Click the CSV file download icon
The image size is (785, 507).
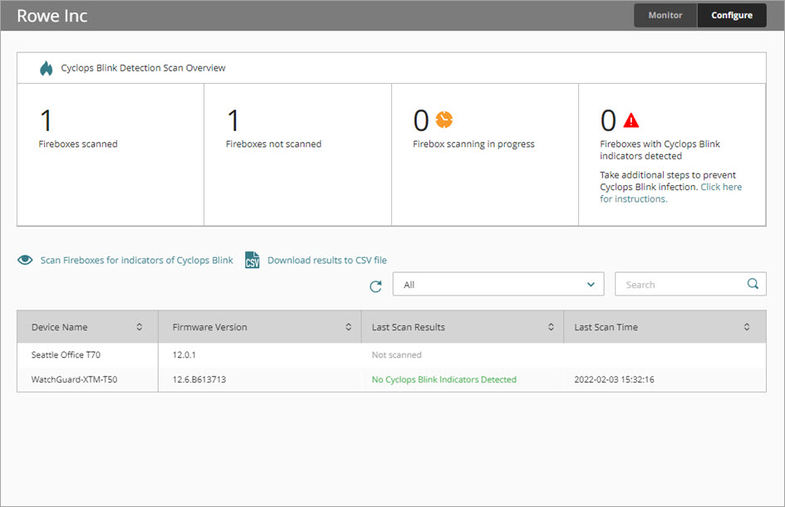[253, 261]
